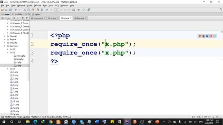This screenshot has width=223, height=125.
Task: Click the Redo toolbar arrow
Action: point(20,10)
